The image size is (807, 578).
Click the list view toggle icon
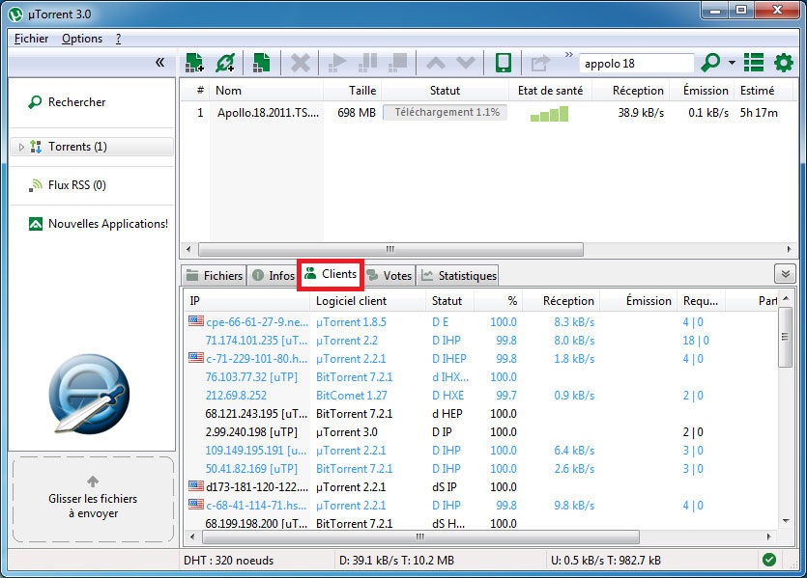(x=754, y=63)
